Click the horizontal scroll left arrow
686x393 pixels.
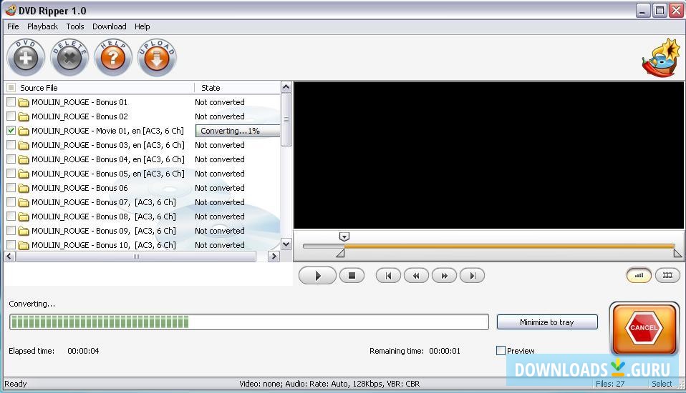[9, 257]
